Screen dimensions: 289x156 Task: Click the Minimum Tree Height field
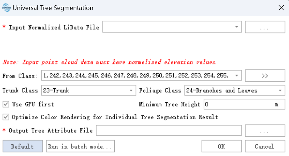pos(244,104)
